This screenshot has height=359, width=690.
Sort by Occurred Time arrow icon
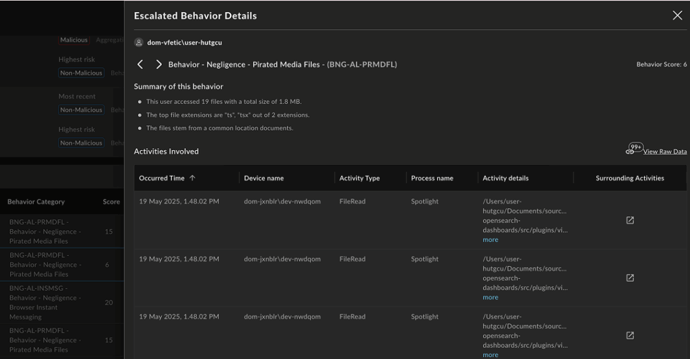click(x=193, y=178)
